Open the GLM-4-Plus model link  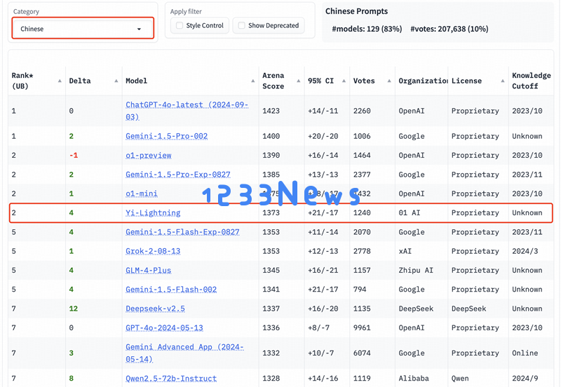point(148,271)
